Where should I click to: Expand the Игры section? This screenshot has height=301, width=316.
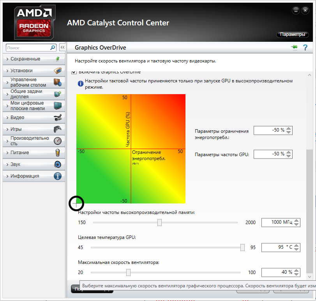click(x=34, y=129)
